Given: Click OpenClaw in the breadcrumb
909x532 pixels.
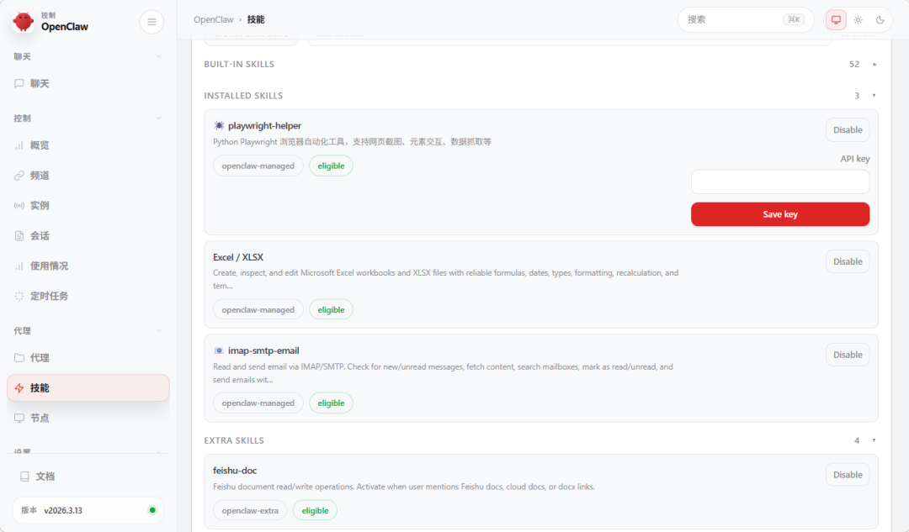Looking at the screenshot, I should pyautogui.click(x=213, y=19).
